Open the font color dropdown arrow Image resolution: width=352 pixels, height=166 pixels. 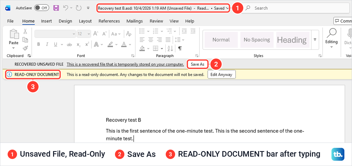coord(130,45)
